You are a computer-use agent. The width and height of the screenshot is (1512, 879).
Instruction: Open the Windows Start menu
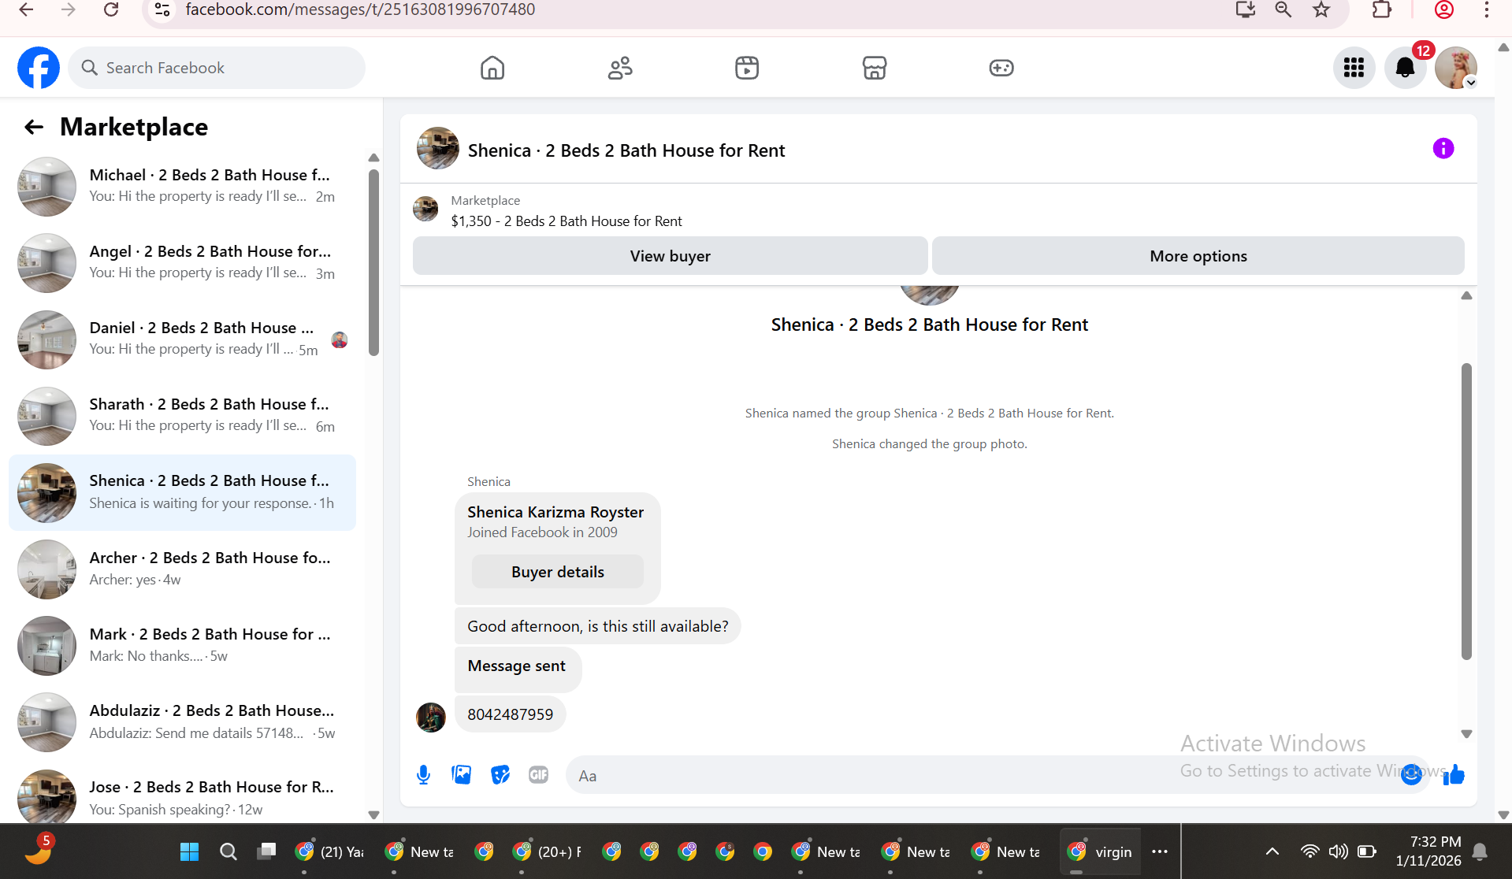tap(189, 851)
